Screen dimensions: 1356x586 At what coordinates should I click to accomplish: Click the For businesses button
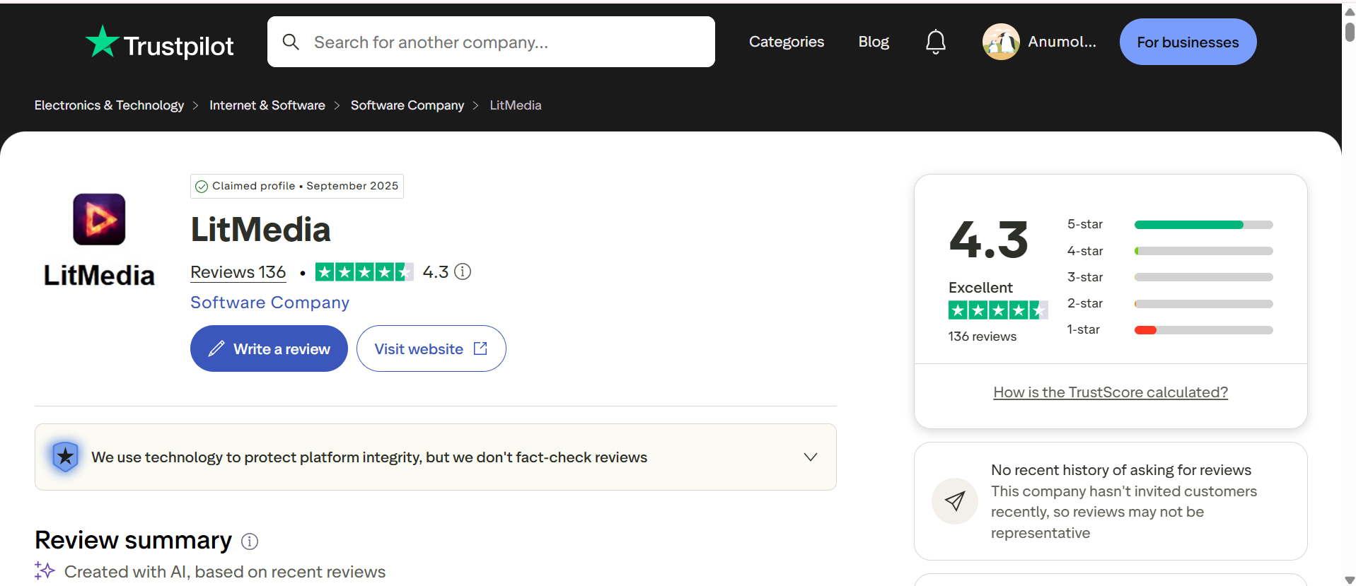pos(1188,42)
